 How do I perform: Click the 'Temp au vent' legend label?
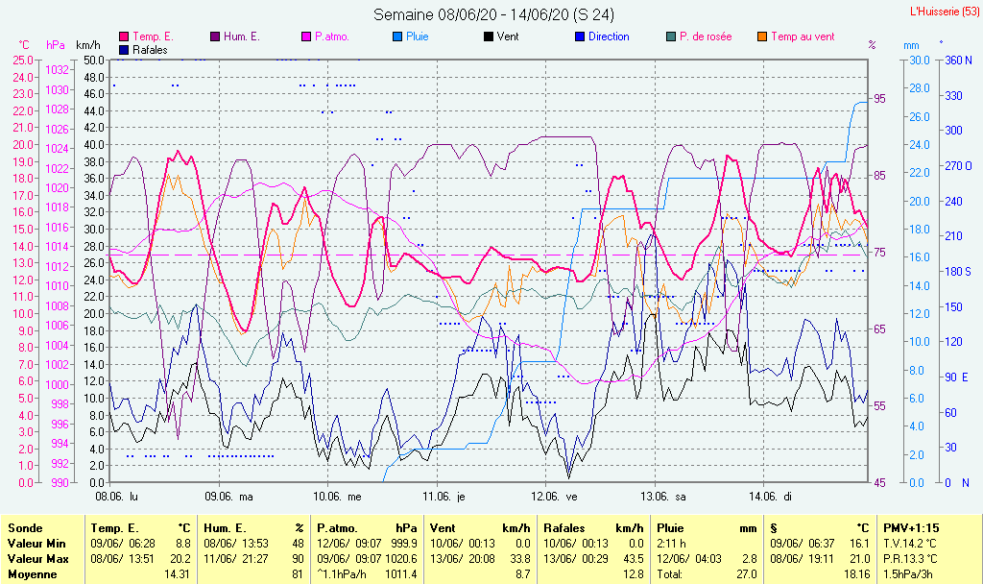point(803,37)
